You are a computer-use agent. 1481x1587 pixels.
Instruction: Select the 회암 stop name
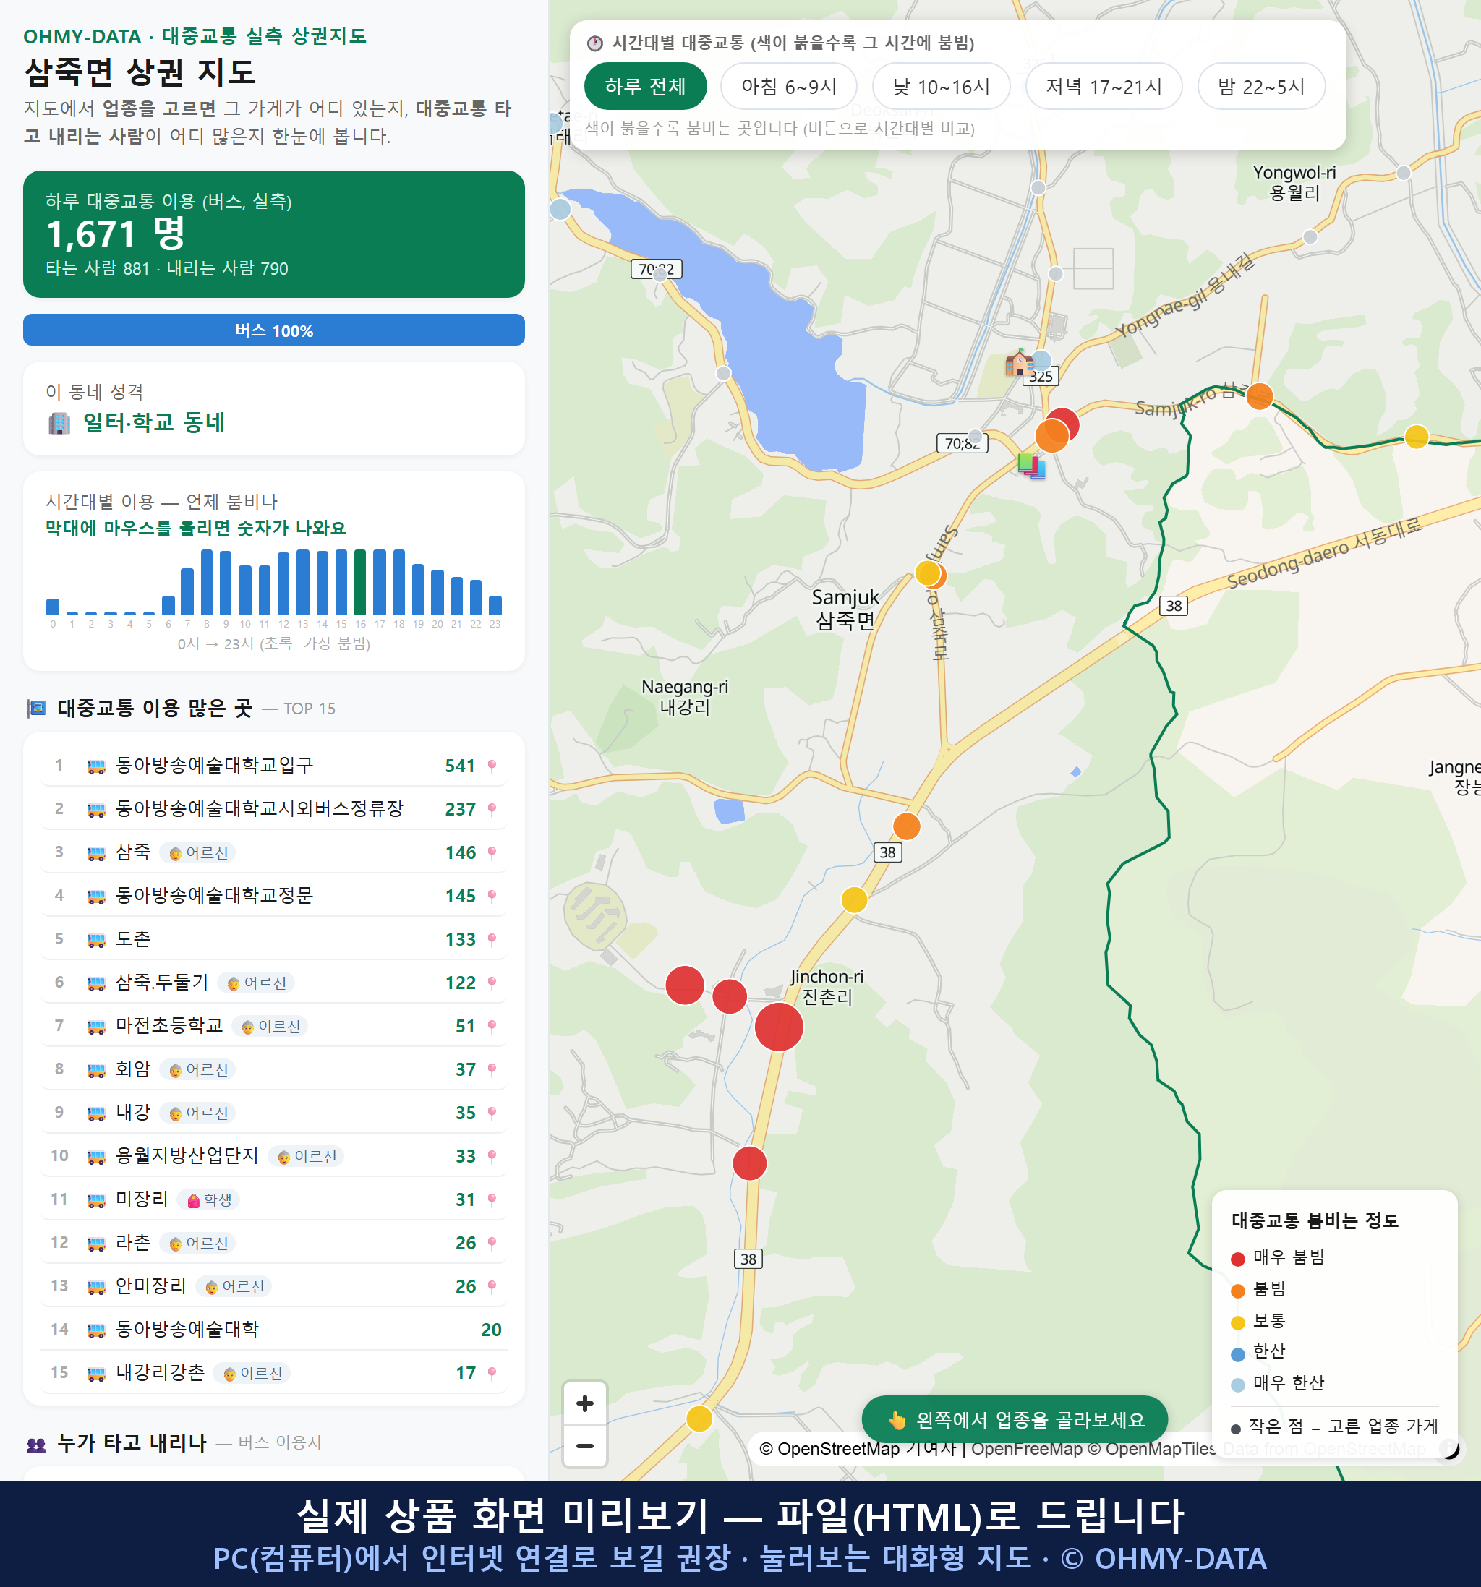132,1069
